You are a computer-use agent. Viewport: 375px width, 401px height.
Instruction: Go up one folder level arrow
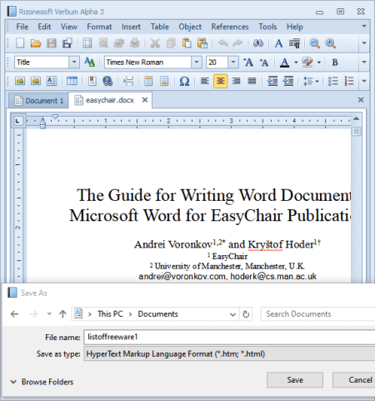click(62, 314)
